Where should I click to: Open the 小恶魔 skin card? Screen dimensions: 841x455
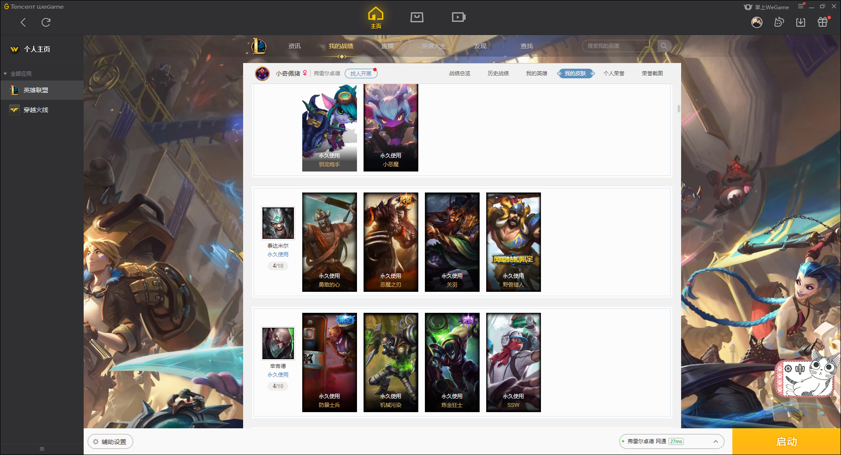pyautogui.click(x=391, y=127)
